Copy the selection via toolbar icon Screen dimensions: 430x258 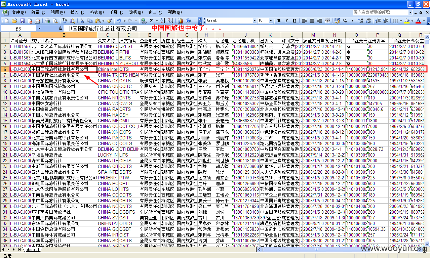coord(90,20)
